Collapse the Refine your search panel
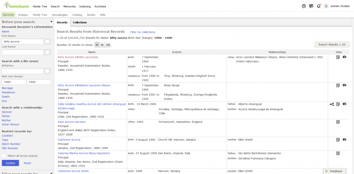The width and height of the screenshot is (354, 174). point(51,22)
